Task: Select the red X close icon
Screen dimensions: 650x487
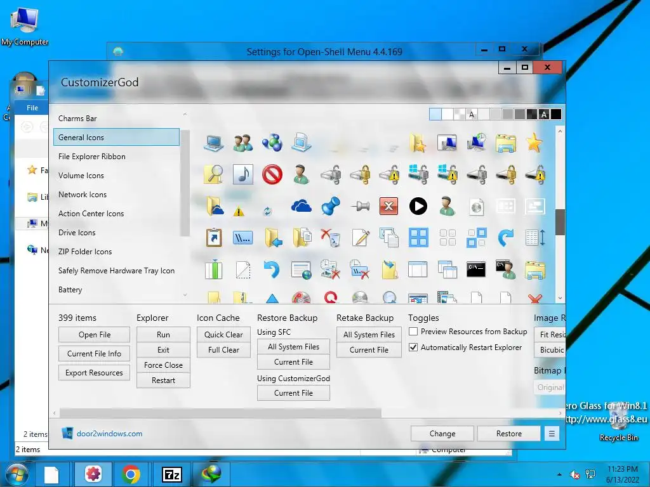Action: tap(389, 206)
